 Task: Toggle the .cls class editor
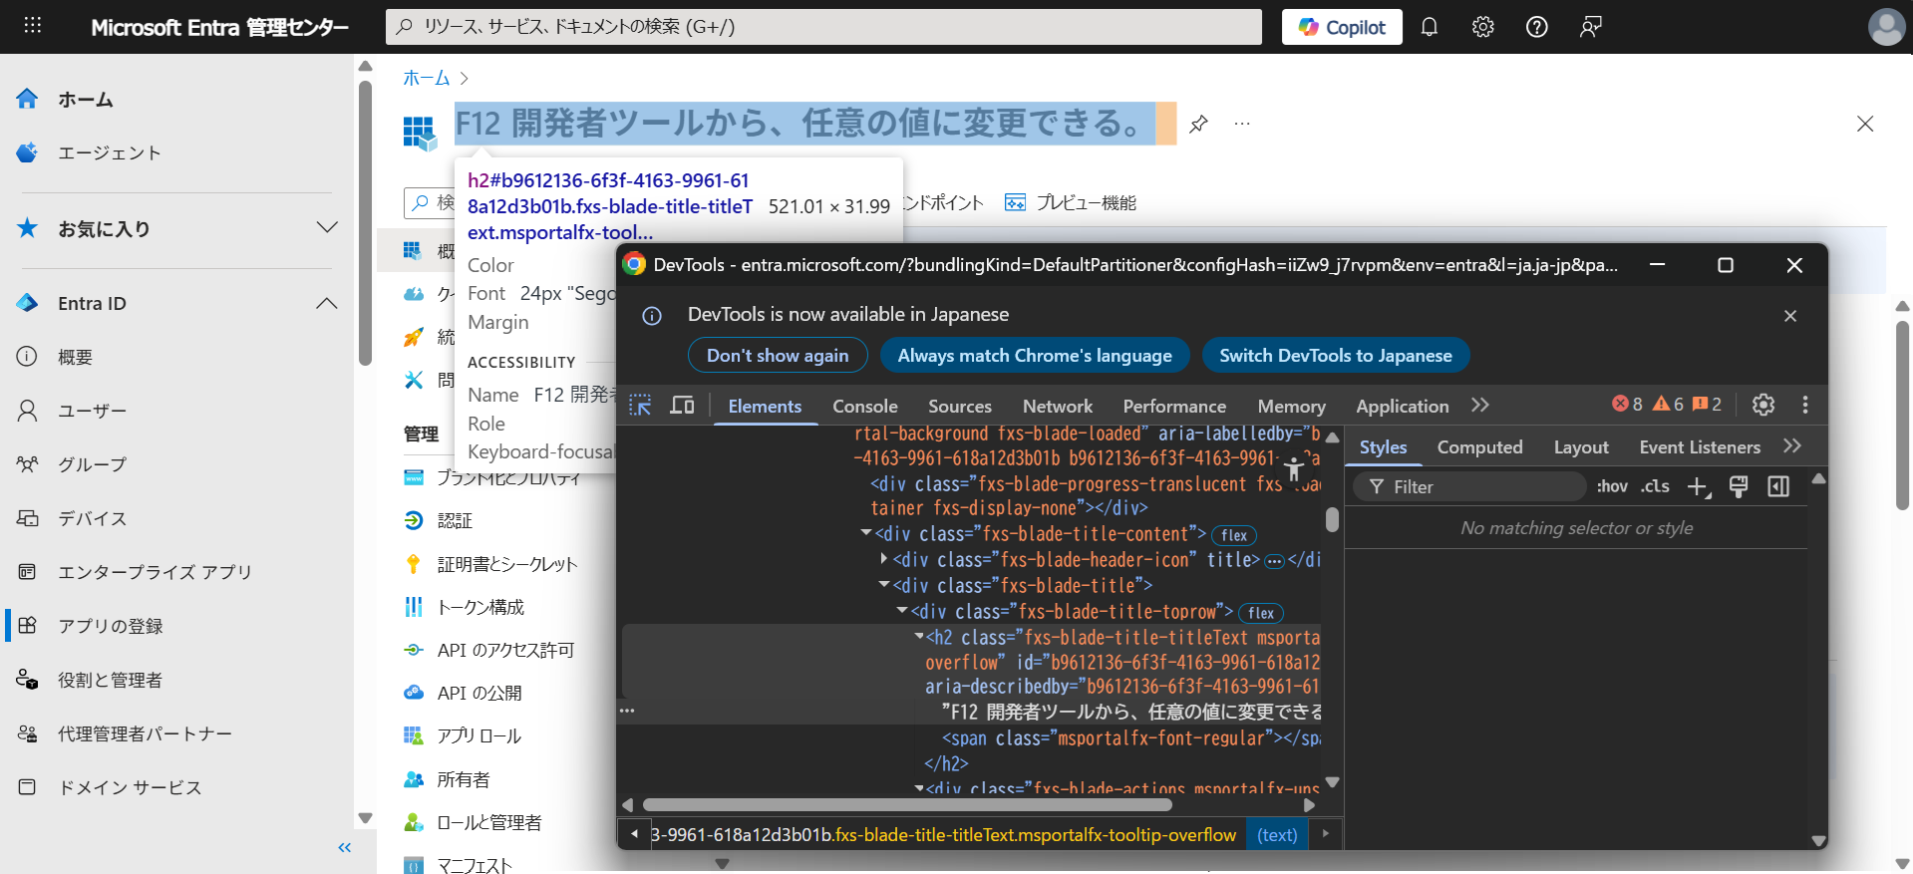(1656, 486)
